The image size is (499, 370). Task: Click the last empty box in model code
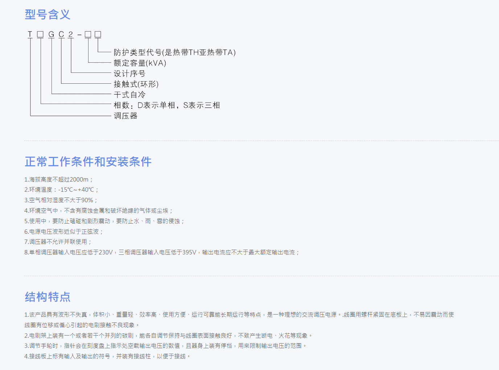(98, 34)
